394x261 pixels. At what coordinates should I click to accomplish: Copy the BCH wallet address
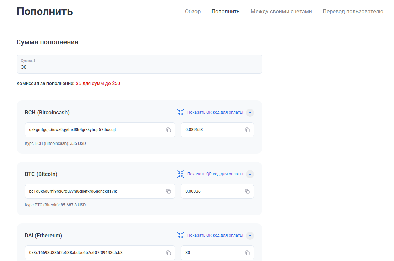point(169,130)
